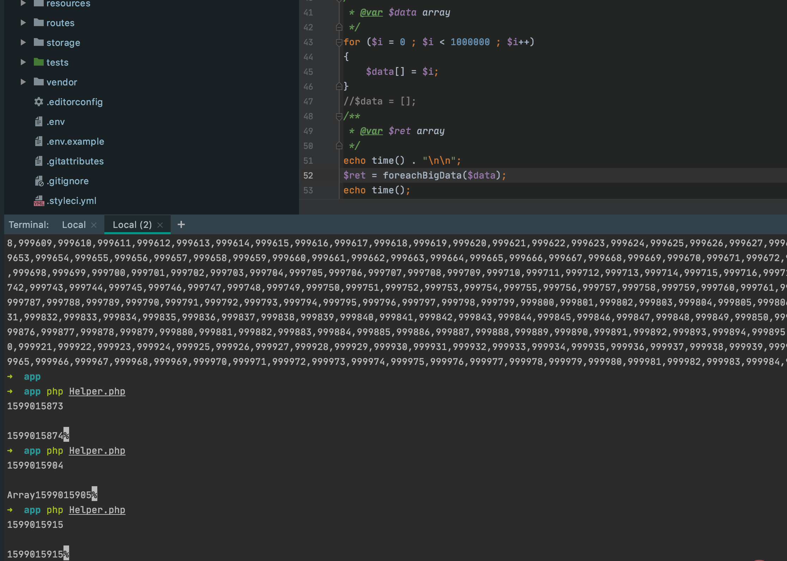Open the routes folder

click(x=60, y=23)
